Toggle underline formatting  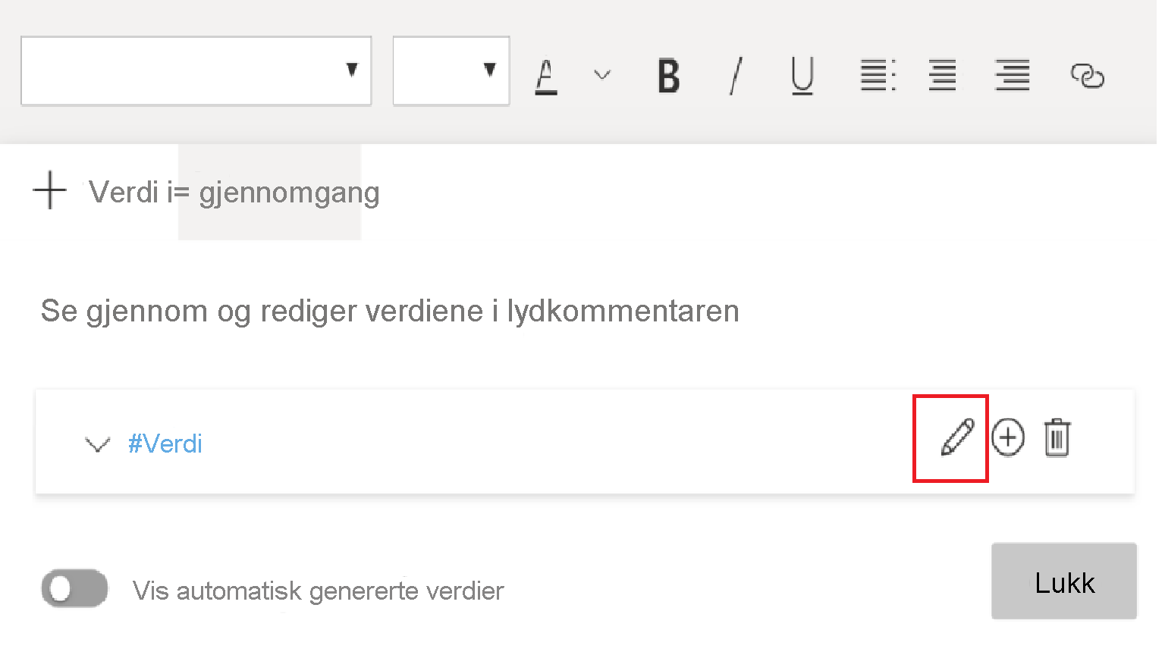(802, 76)
